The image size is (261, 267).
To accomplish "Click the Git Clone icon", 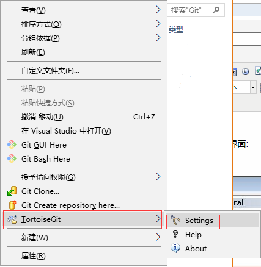I will (x=12, y=191).
